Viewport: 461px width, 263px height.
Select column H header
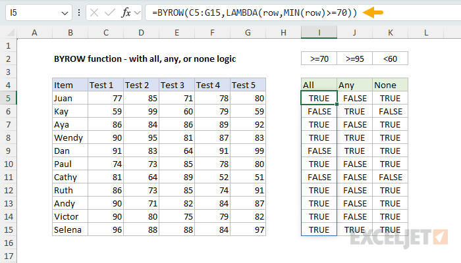click(x=283, y=33)
